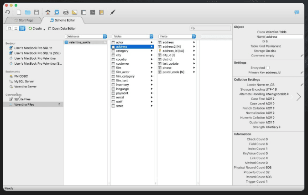The width and height of the screenshot is (308, 195).
Task: Edit Primary Key with its pencil icon
Action: tap(302, 72)
